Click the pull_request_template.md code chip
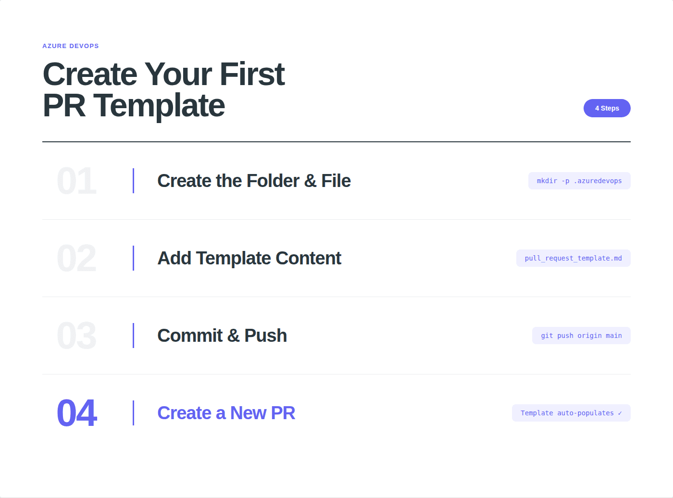Viewport: 673px width, 498px height. tap(573, 258)
